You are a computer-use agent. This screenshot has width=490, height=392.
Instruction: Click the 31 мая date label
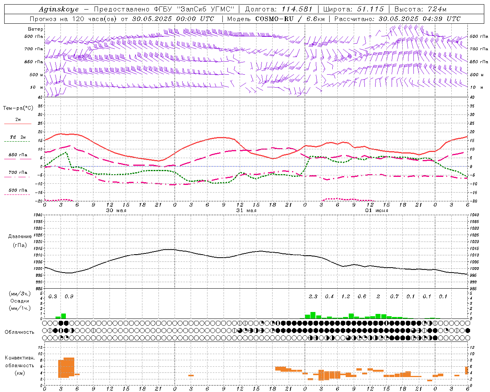(x=246, y=211)
